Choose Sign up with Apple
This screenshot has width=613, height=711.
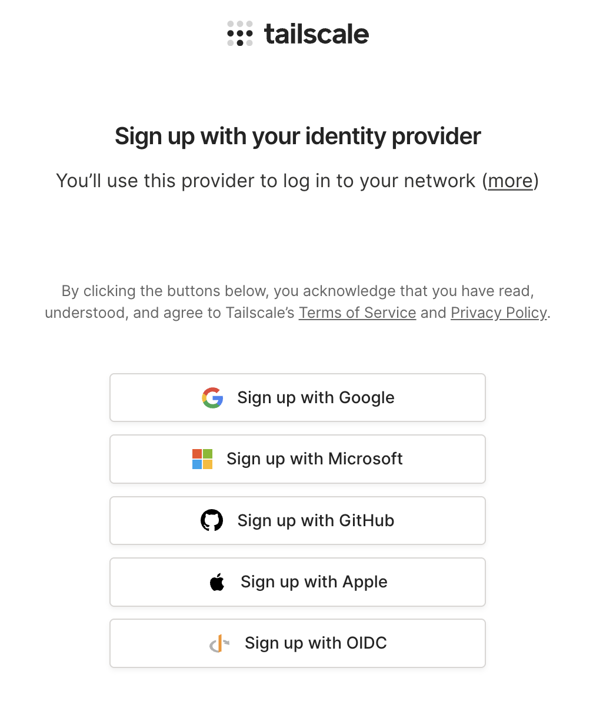297,582
